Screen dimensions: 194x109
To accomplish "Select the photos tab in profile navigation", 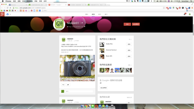I will pyautogui.click(x=100, y=14).
